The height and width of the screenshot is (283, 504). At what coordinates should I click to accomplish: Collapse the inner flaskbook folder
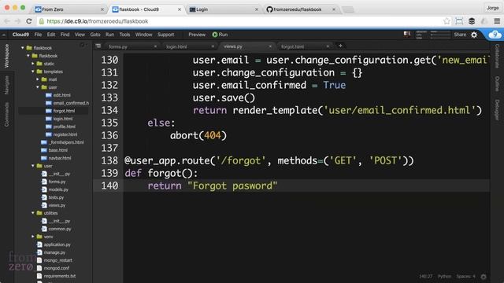(x=28, y=56)
